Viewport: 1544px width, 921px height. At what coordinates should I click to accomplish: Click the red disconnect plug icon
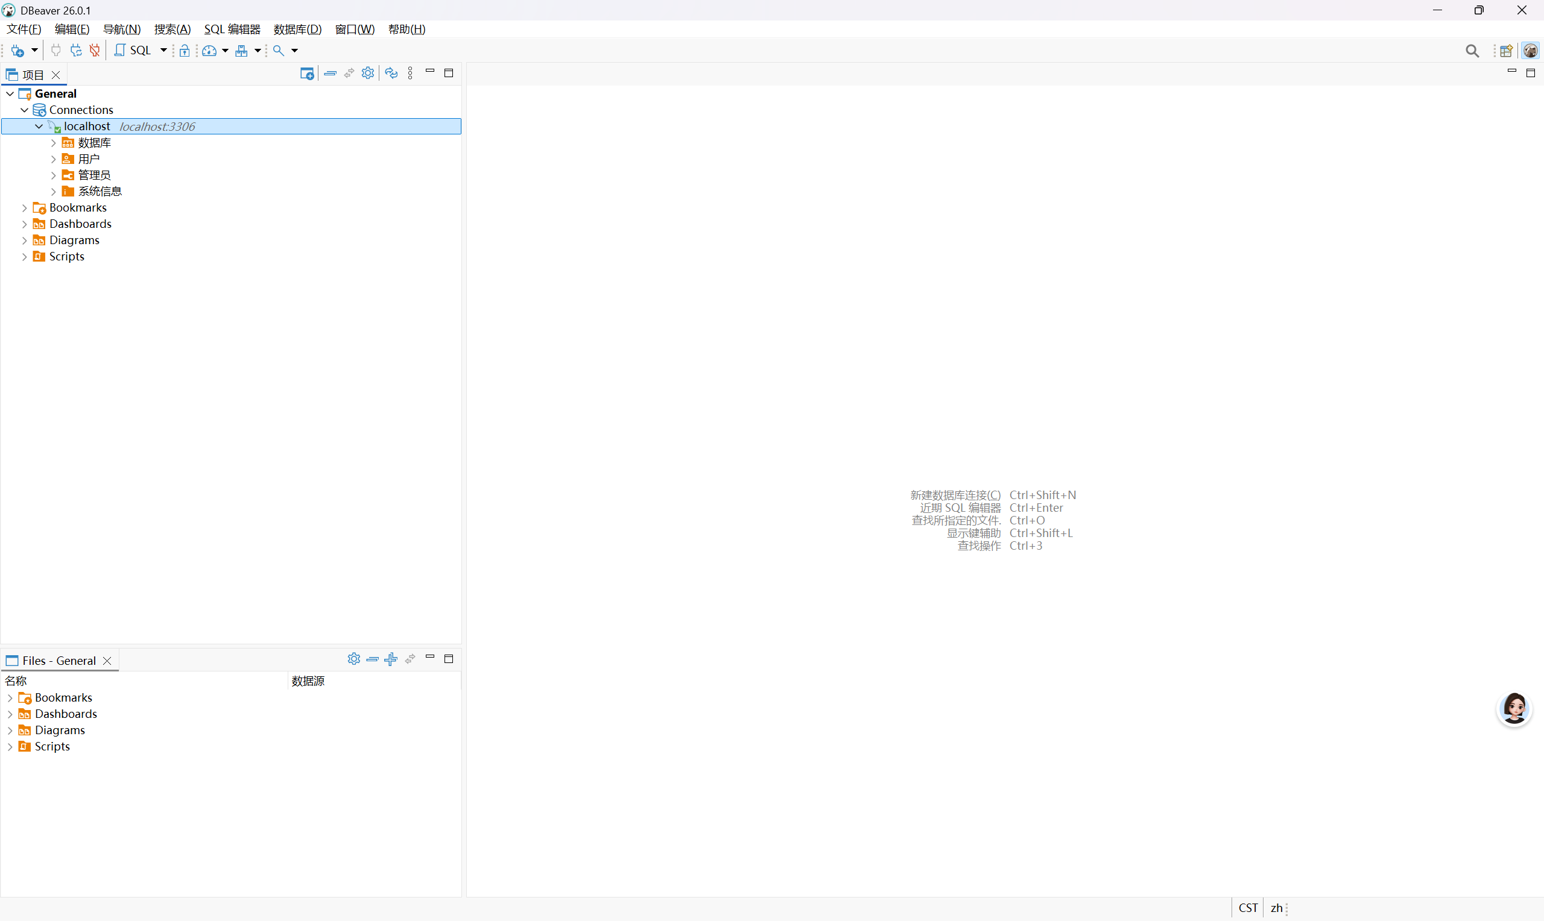(94, 50)
